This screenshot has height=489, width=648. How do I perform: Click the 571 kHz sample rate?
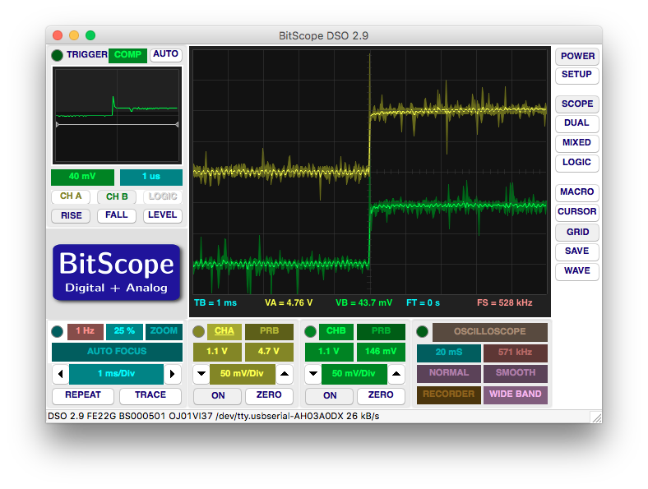pyautogui.click(x=515, y=353)
